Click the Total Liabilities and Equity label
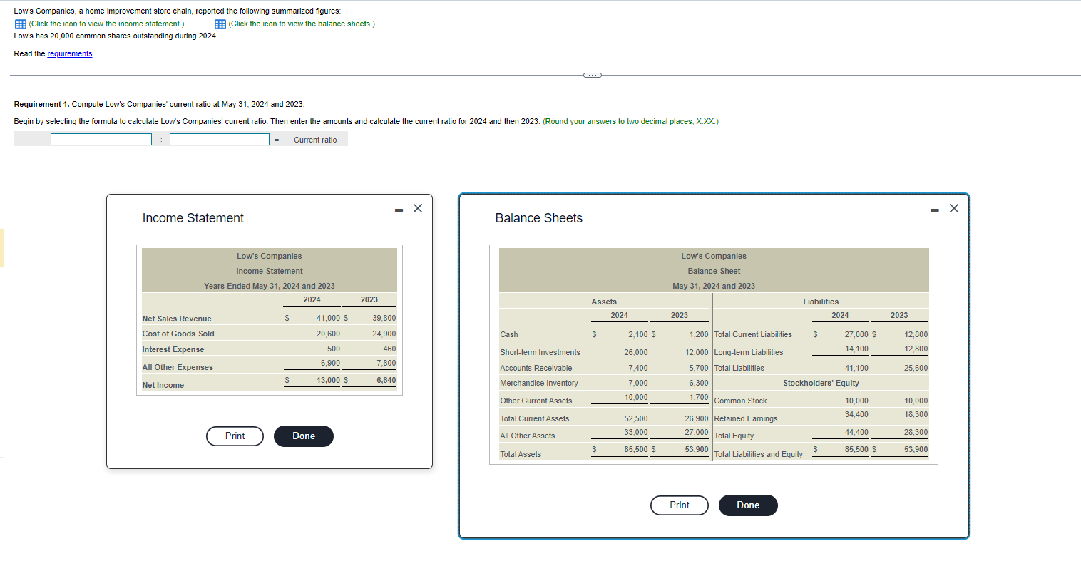 tap(758, 454)
